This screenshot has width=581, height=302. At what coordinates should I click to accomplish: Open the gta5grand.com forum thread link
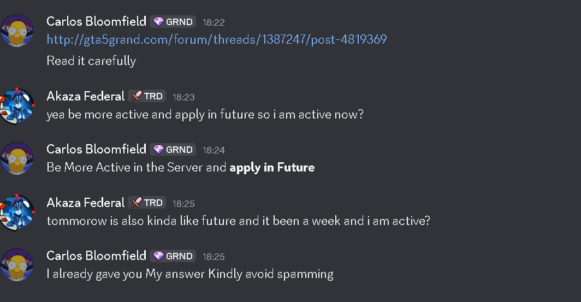click(x=217, y=39)
